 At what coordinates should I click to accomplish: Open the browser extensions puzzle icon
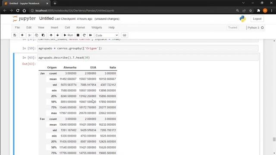point(258,10)
